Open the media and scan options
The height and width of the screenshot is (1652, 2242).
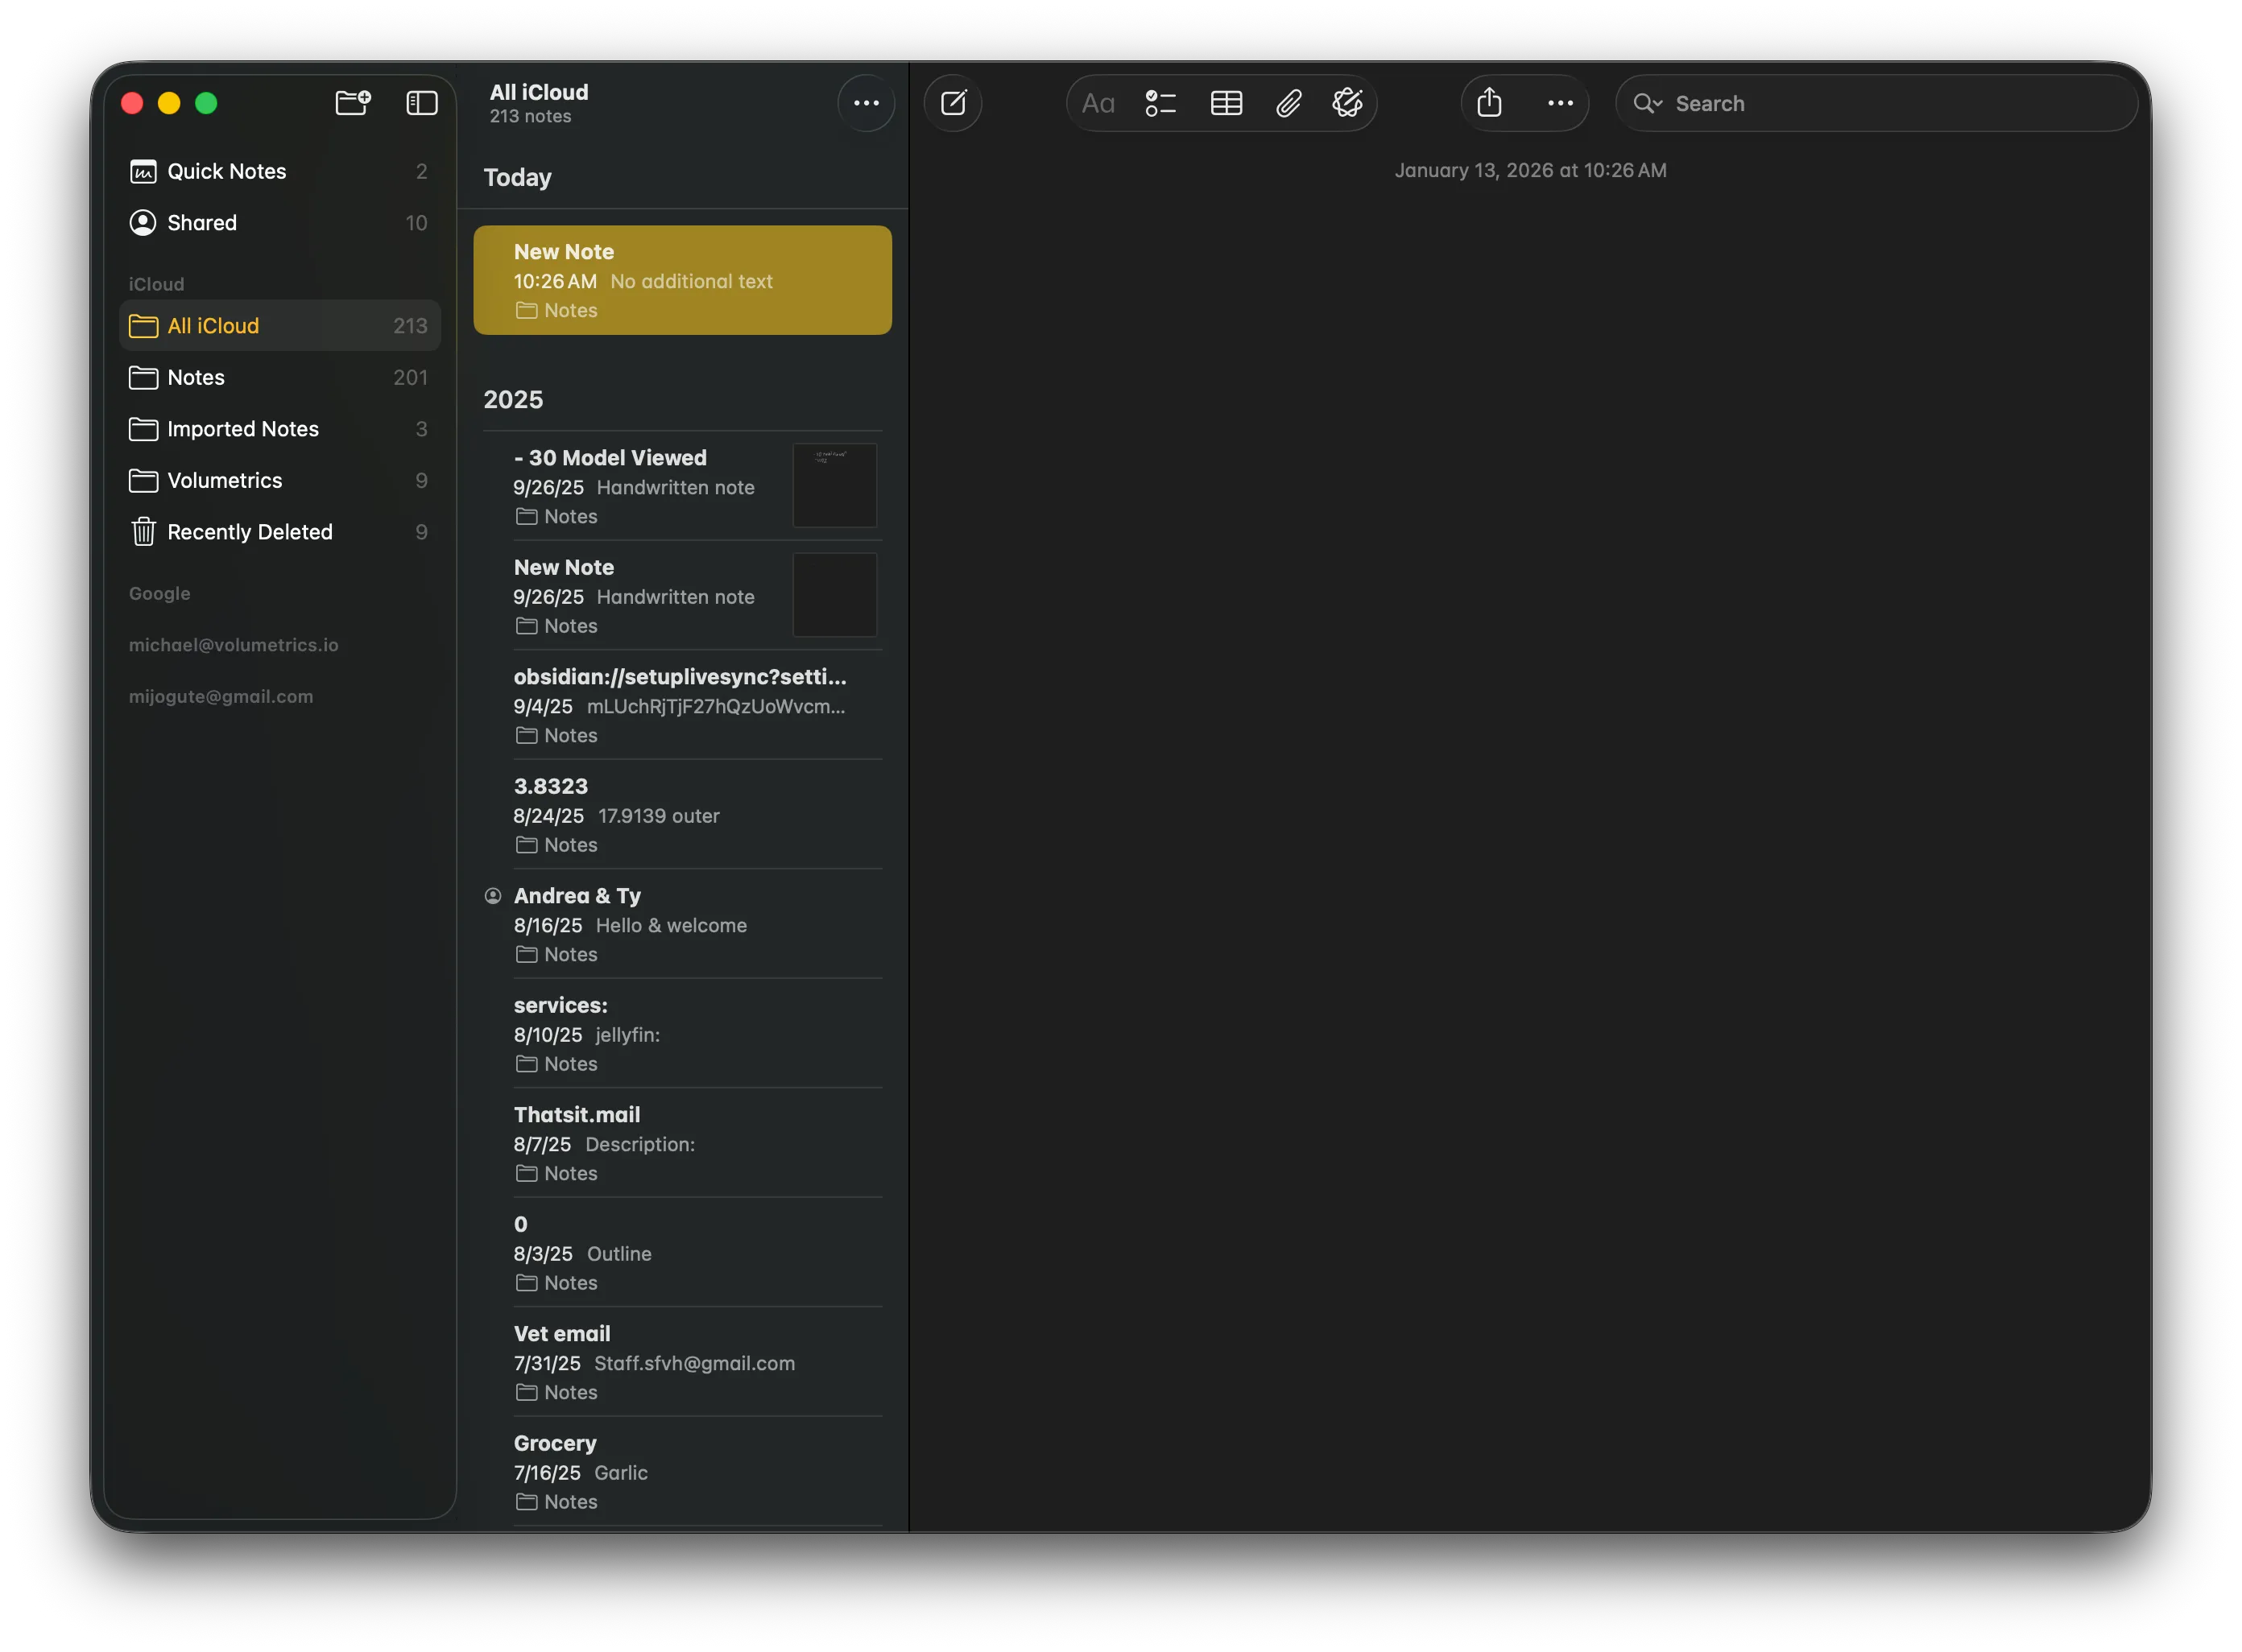1346,102
